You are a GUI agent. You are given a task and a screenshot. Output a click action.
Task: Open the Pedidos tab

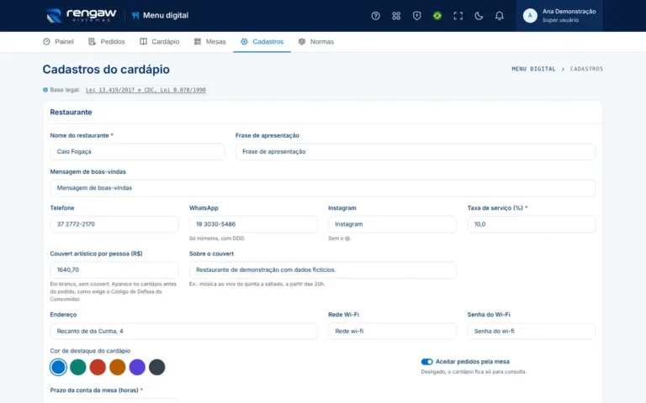pyautogui.click(x=106, y=41)
